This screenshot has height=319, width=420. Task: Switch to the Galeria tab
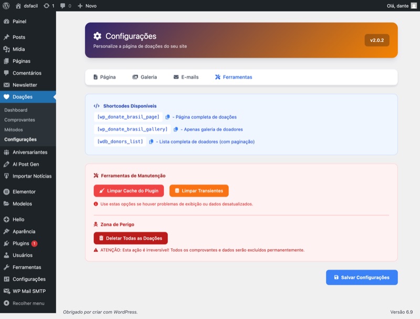click(x=144, y=77)
